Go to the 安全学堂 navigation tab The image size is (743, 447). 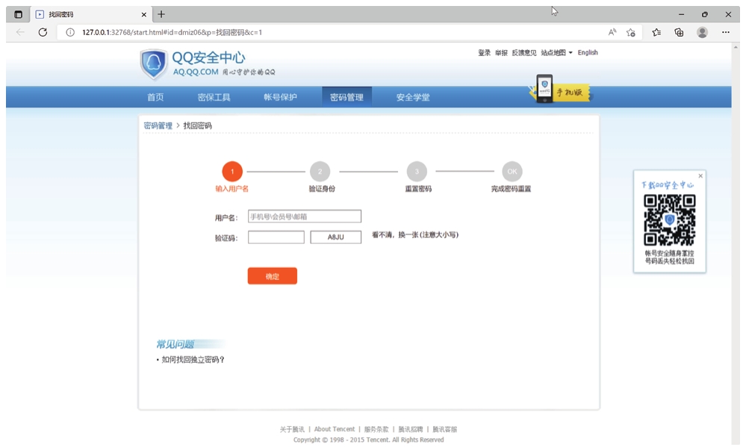pyautogui.click(x=412, y=97)
